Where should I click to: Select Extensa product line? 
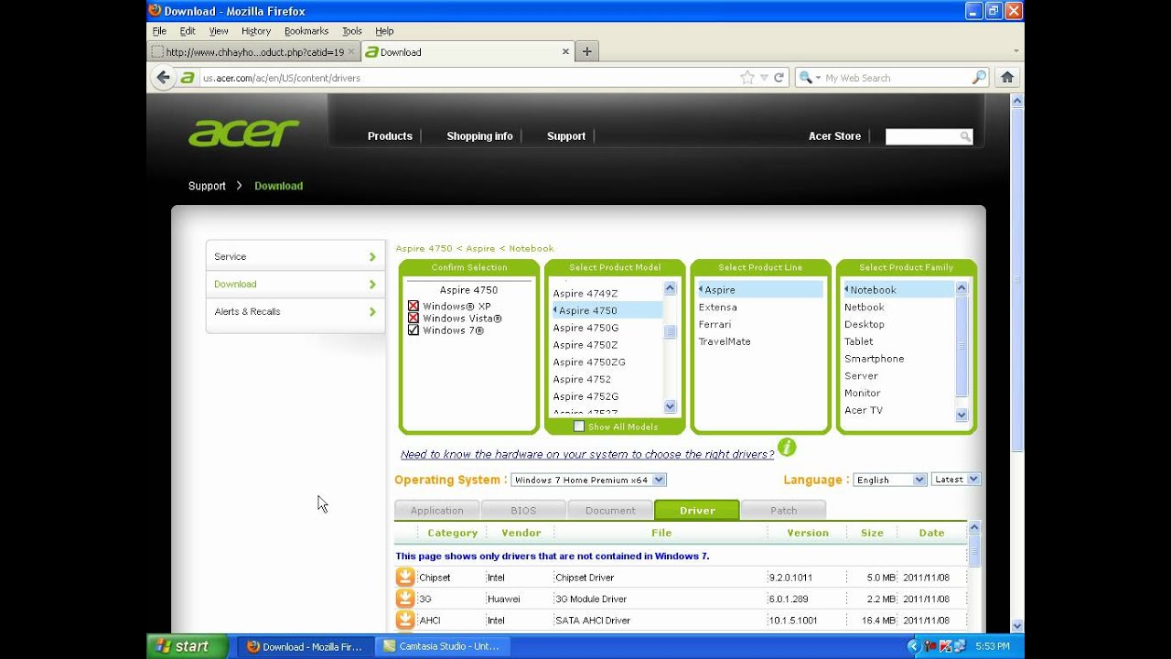[x=717, y=308]
